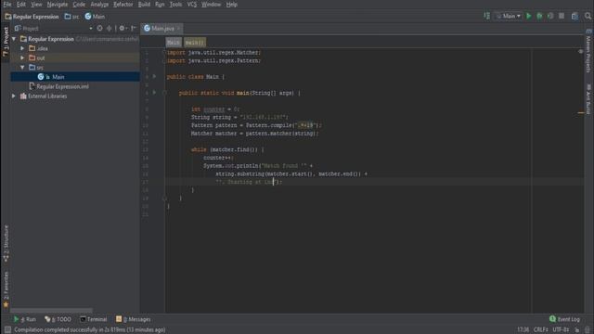Open Project view mode dropdown

click(x=91, y=29)
